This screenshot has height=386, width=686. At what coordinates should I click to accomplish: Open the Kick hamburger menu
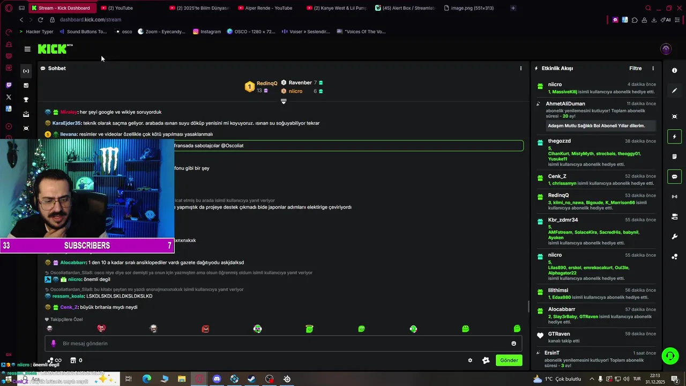tap(27, 49)
